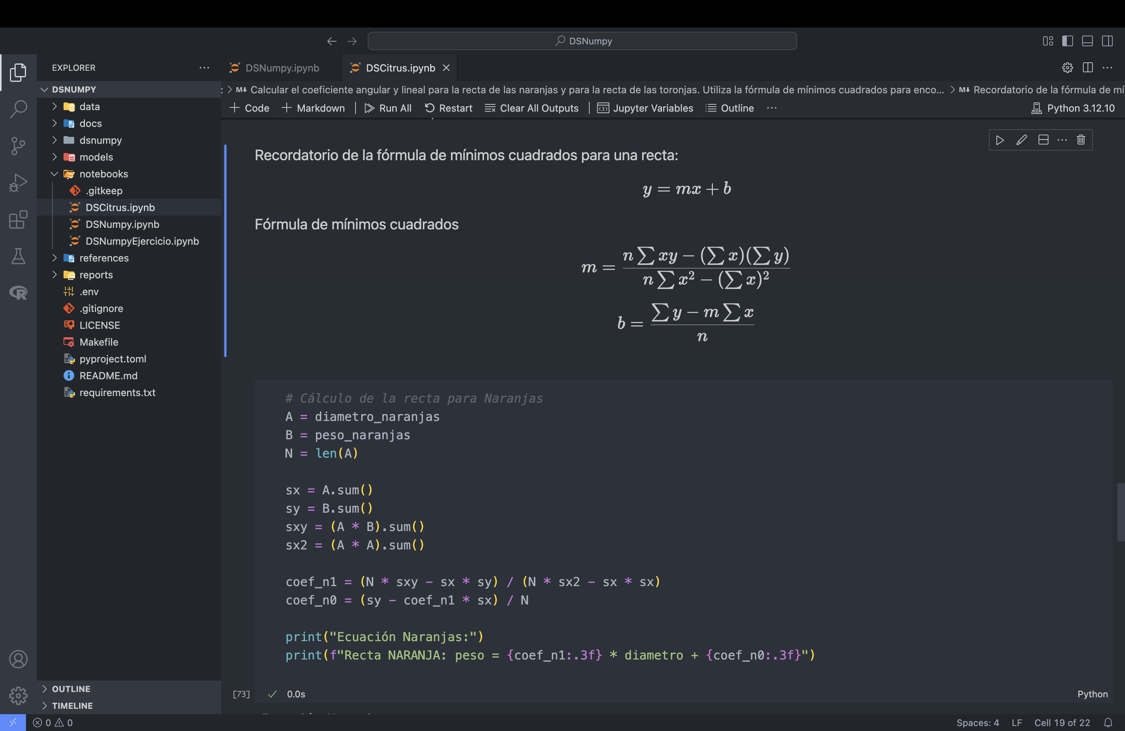The width and height of the screenshot is (1125, 731).
Task: Expand the data folder
Action: pos(129,107)
